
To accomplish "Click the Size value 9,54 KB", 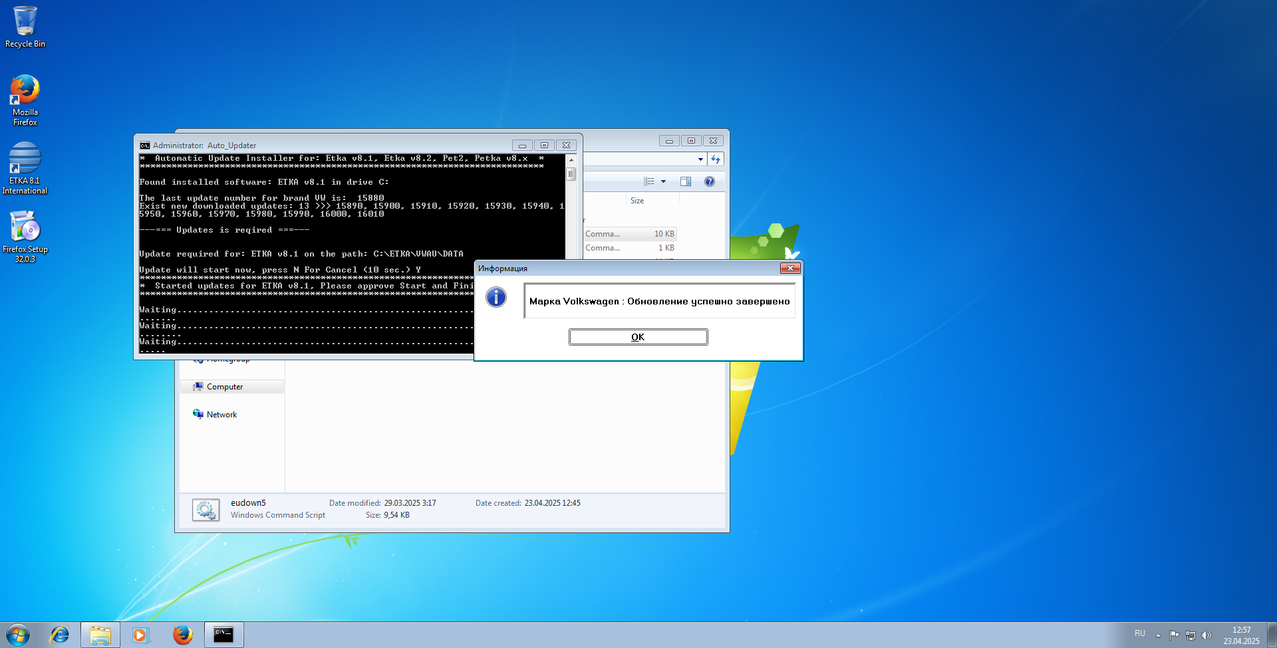I will 396,515.
